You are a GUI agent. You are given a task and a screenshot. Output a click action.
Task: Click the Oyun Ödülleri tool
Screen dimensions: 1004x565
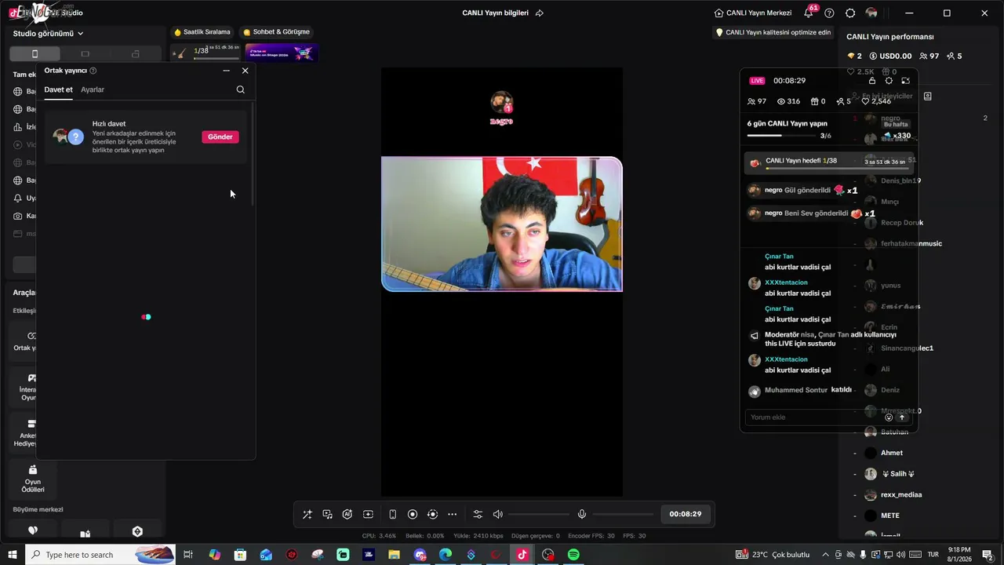(32, 479)
